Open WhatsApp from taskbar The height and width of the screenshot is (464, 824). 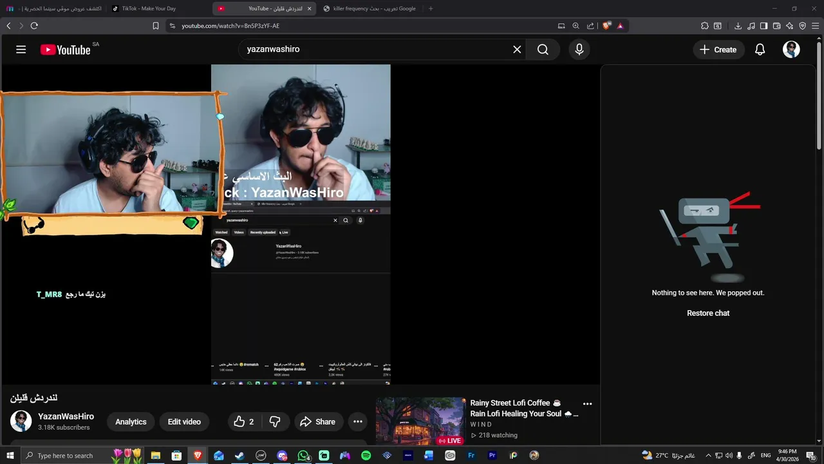(303, 456)
